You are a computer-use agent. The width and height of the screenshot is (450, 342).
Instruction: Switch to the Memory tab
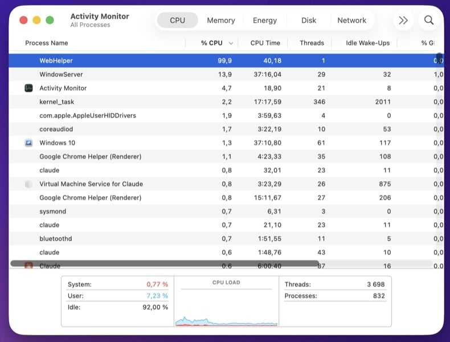tap(221, 20)
